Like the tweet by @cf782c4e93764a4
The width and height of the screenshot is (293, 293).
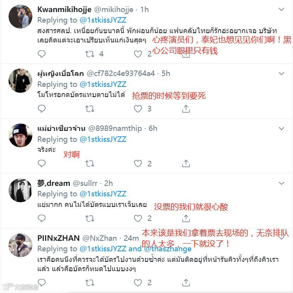click(138, 109)
